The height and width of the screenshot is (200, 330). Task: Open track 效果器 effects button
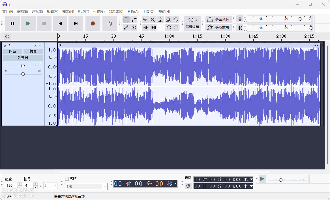[23, 58]
